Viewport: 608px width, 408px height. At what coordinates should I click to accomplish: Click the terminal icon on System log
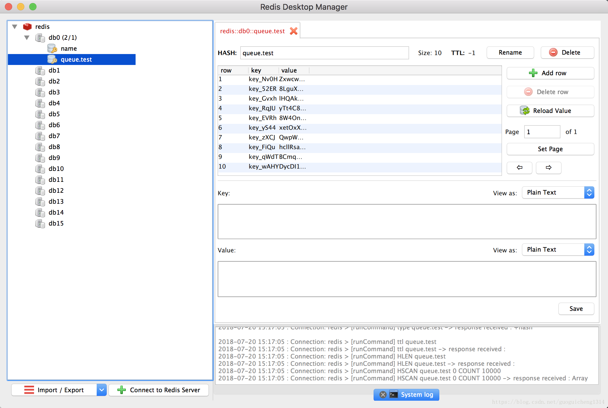pyautogui.click(x=394, y=394)
